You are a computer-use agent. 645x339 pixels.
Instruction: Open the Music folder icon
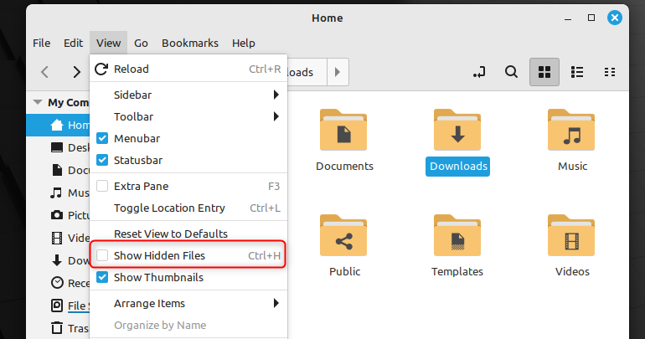click(x=572, y=131)
